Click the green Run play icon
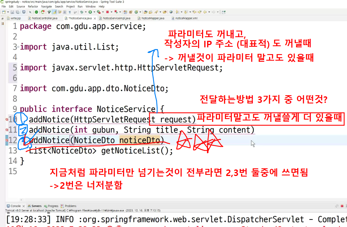This screenshot has height=227, width=347. (90, 12)
